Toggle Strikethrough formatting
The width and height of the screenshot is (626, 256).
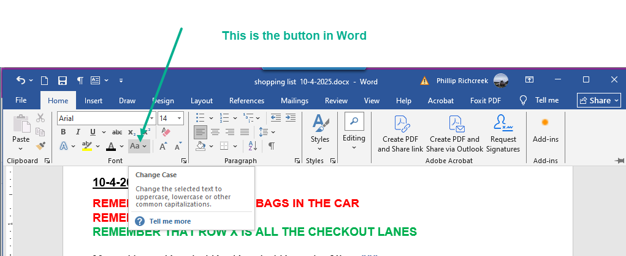pyautogui.click(x=117, y=132)
